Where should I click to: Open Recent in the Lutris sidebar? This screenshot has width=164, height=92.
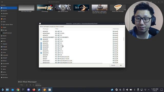[8, 11]
